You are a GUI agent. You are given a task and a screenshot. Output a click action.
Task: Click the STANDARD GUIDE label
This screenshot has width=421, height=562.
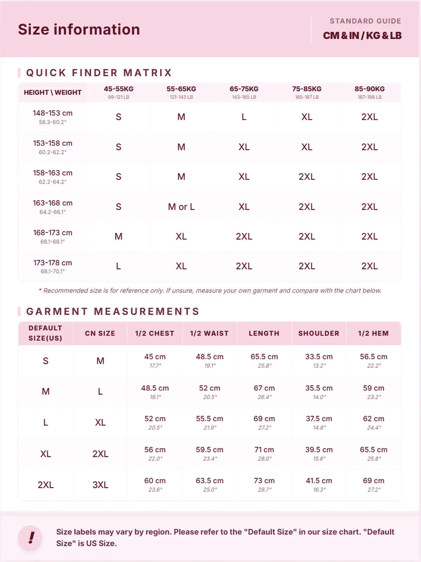pyautogui.click(x=365, y=21)
